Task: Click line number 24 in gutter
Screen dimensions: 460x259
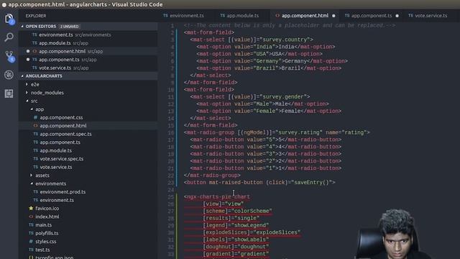Action: [x=171, y=190]
